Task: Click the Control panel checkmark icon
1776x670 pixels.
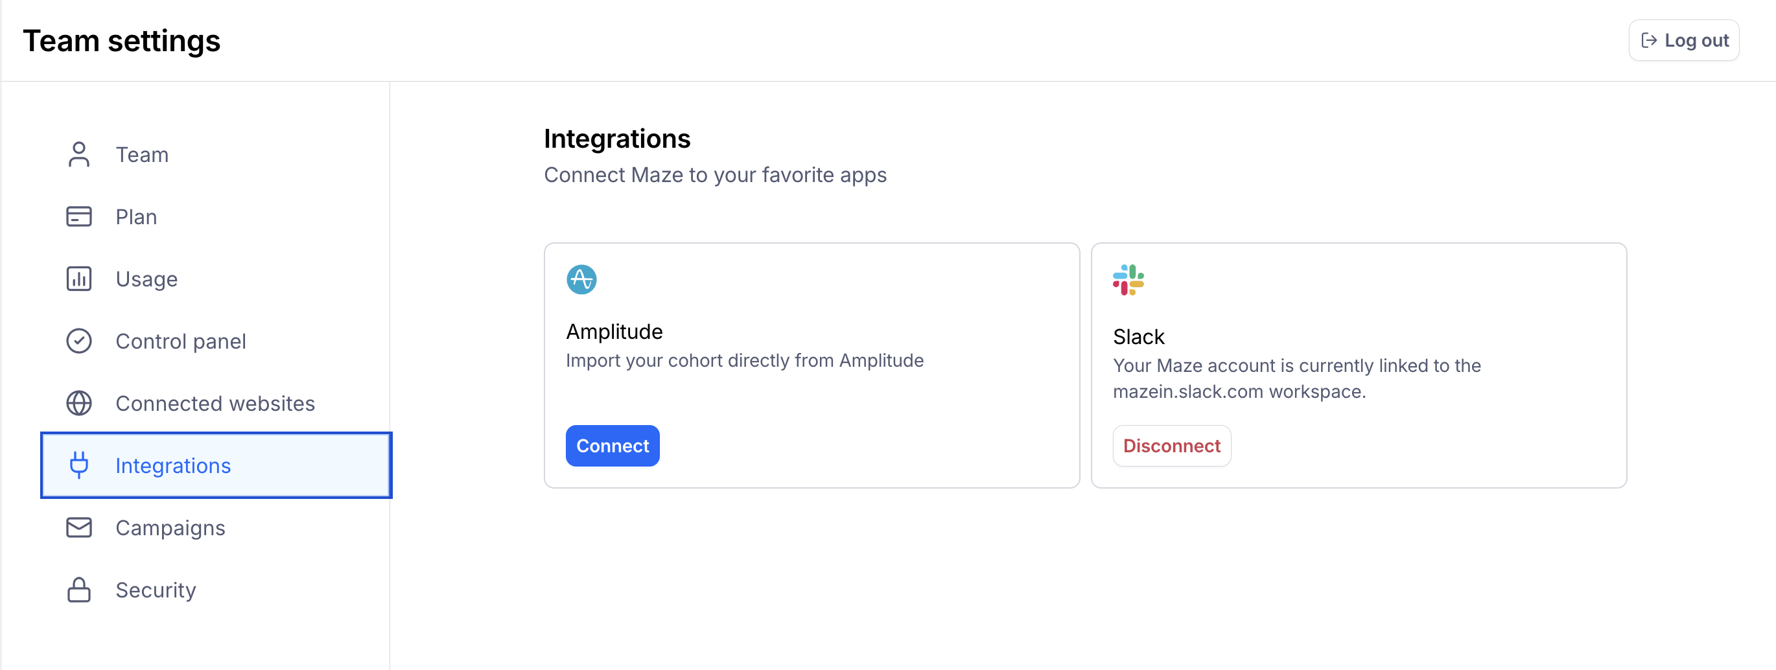Action: click(x=78, y=341)
